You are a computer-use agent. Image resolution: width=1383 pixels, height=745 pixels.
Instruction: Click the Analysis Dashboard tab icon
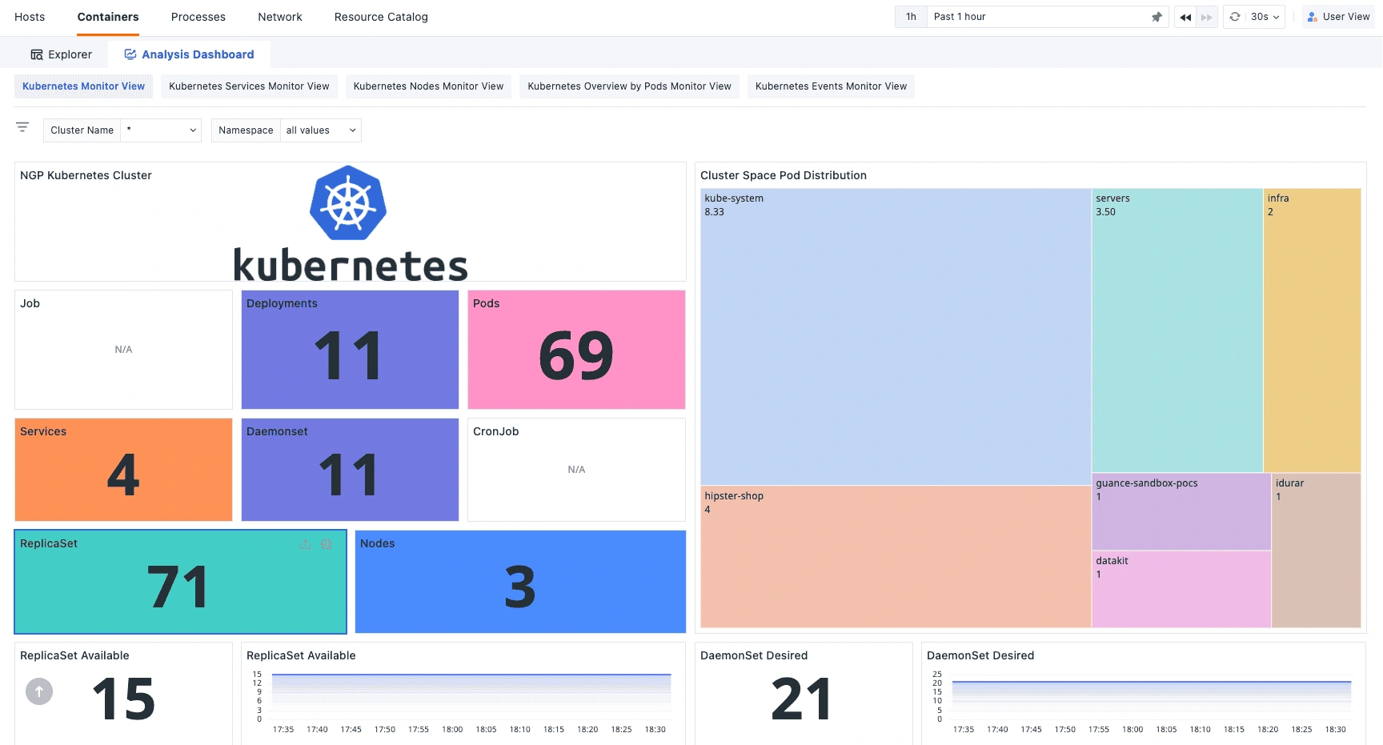point(130,54)
